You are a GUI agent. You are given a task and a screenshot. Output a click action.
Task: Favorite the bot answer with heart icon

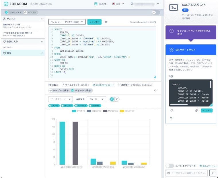[x=172, y=110]
